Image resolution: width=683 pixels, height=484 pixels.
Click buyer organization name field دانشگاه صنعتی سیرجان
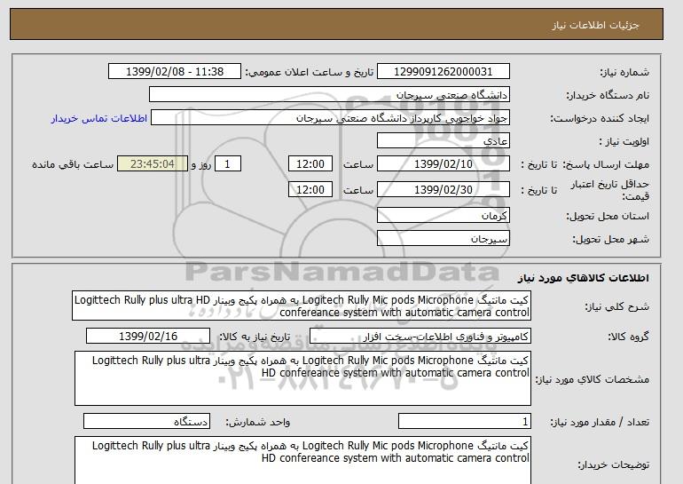coord(329,95)
